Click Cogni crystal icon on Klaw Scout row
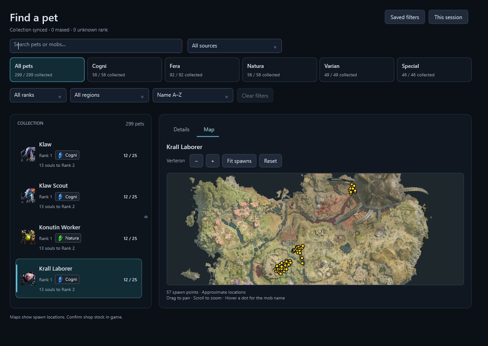This screenshot has width=488, height=346. pyautogui.click(x=60, y=197)
